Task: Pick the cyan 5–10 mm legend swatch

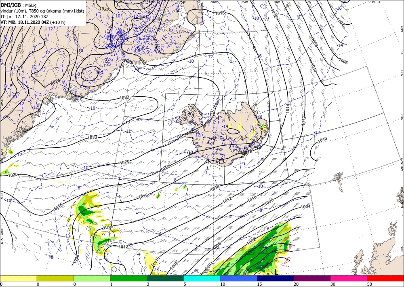Action: pyautogui.click(x=202, y=278)
